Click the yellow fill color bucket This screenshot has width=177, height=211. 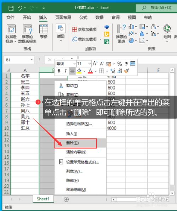point(79,71)
